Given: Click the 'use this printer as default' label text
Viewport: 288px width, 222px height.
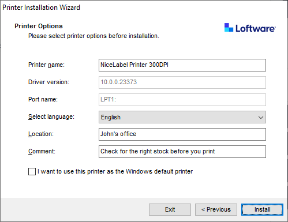Looking at the screenshot, I should point(115,171).
